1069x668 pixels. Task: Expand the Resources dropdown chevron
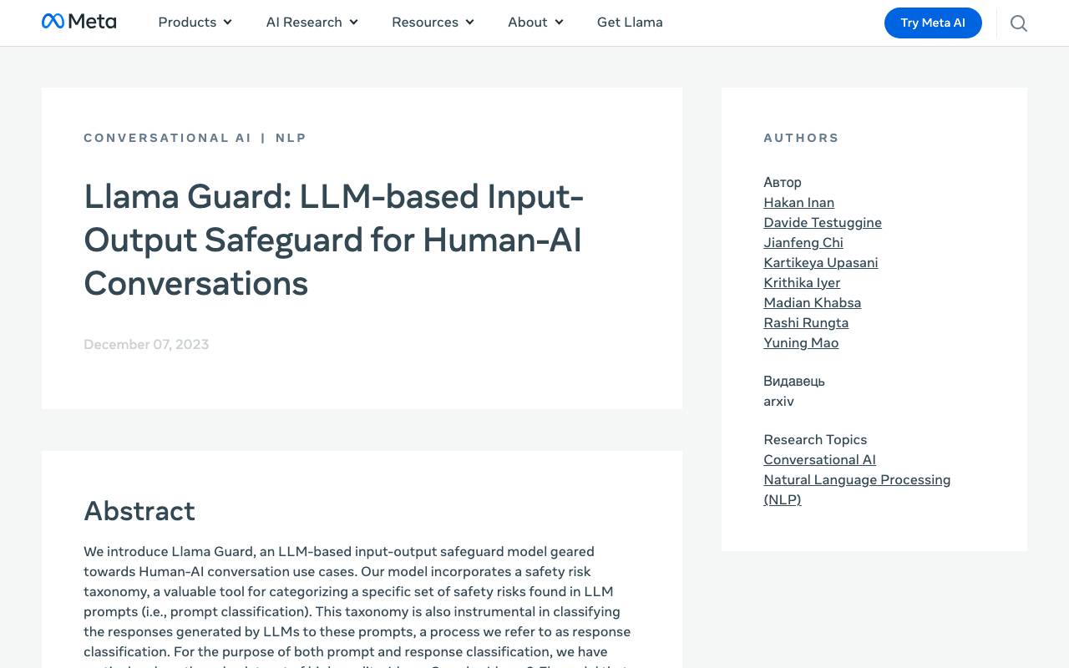click(x=469, y=23)
